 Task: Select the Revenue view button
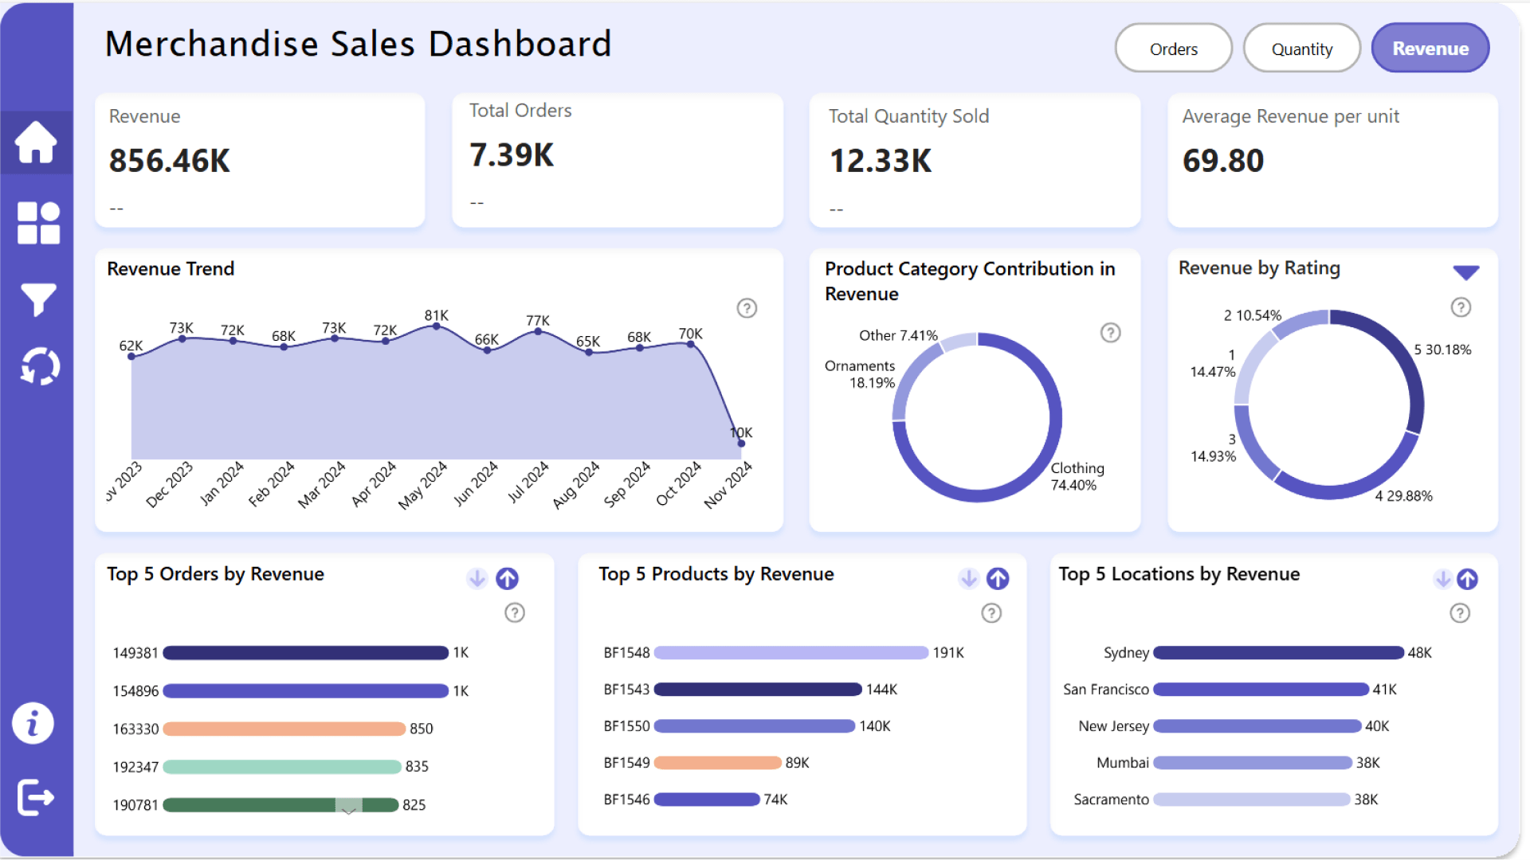[x=1430, y=49]
